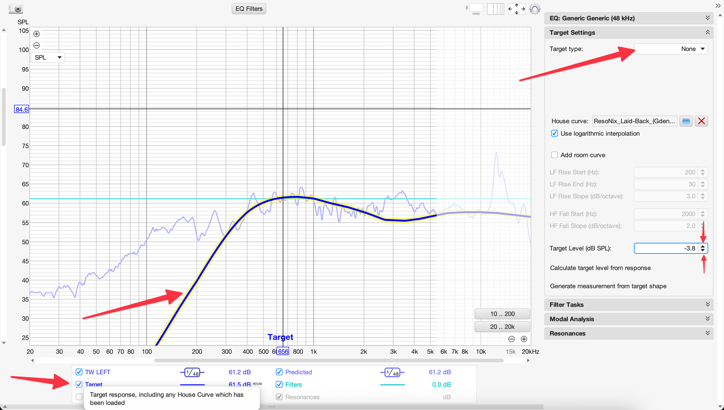Hide the TW LEFT trace
This screenshot has width=724, height=410.
tap(79, 372)
